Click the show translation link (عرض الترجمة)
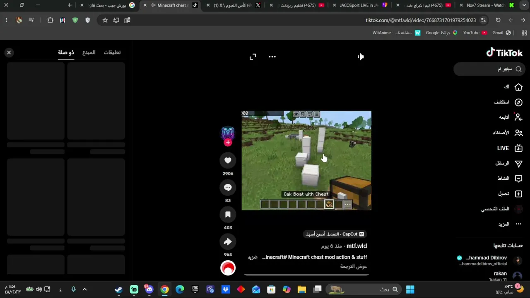Screen dimensions: 530x298 tap(354, 267)
